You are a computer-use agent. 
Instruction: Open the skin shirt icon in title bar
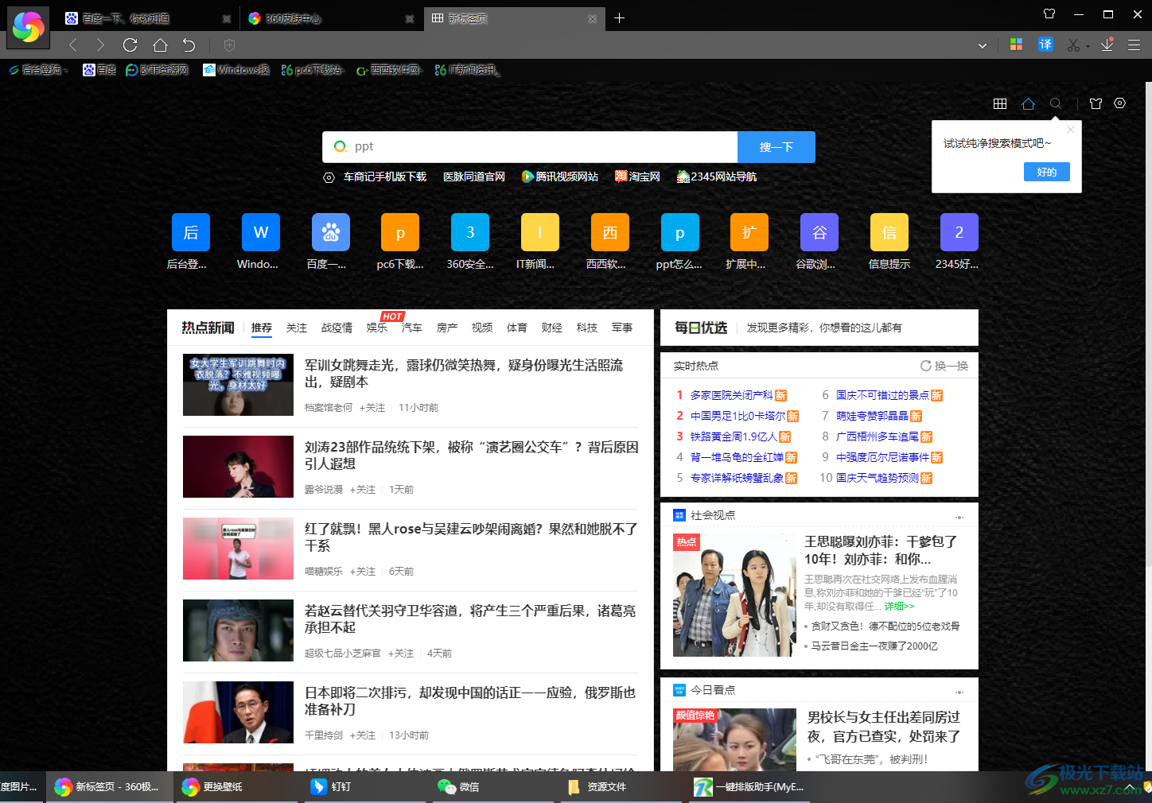pyautogui.click(x=1049, y=14)
